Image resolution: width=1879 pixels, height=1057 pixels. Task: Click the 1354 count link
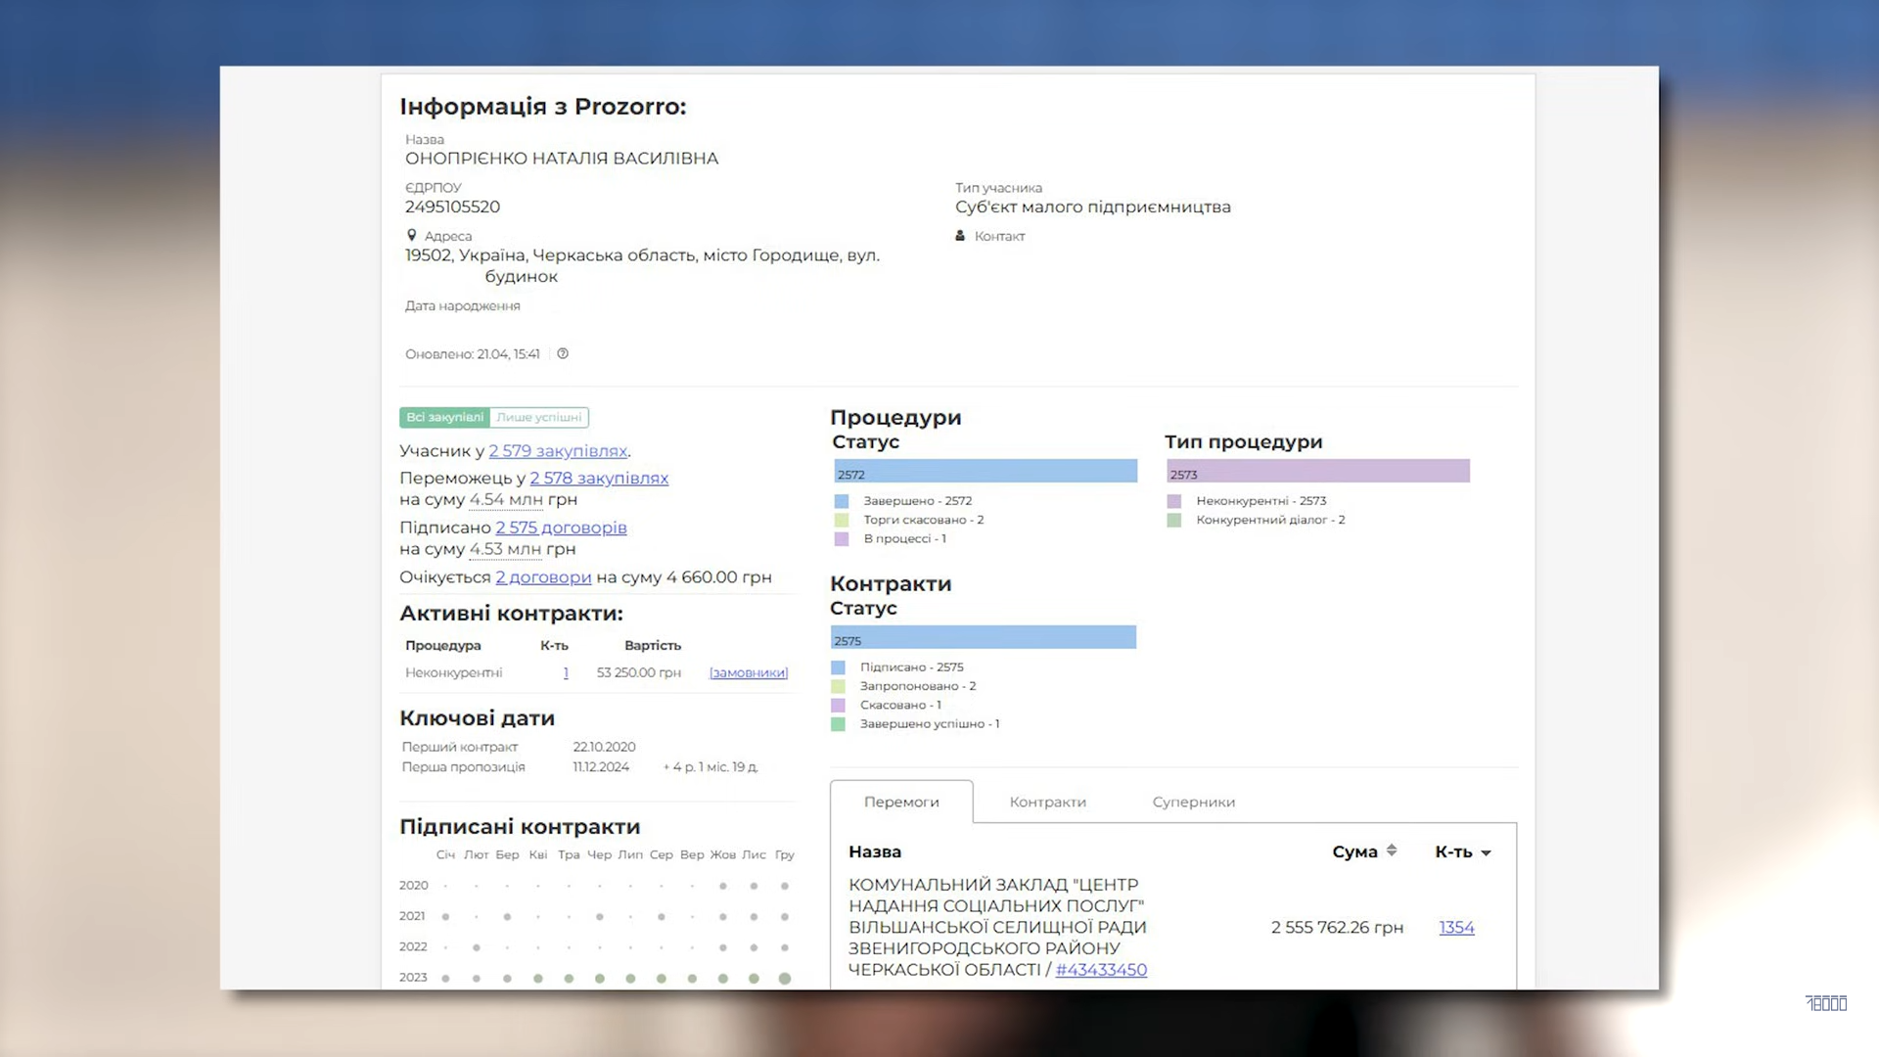(1456, 928)
